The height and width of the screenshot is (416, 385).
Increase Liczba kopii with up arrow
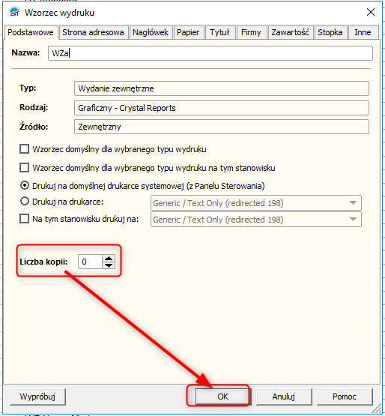tap(109, 258)
